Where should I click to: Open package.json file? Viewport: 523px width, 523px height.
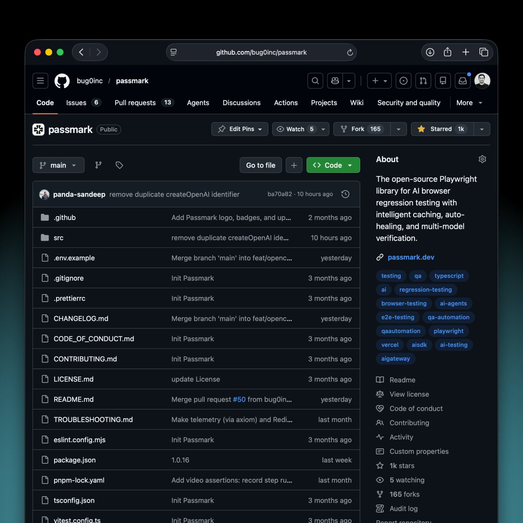75,460
